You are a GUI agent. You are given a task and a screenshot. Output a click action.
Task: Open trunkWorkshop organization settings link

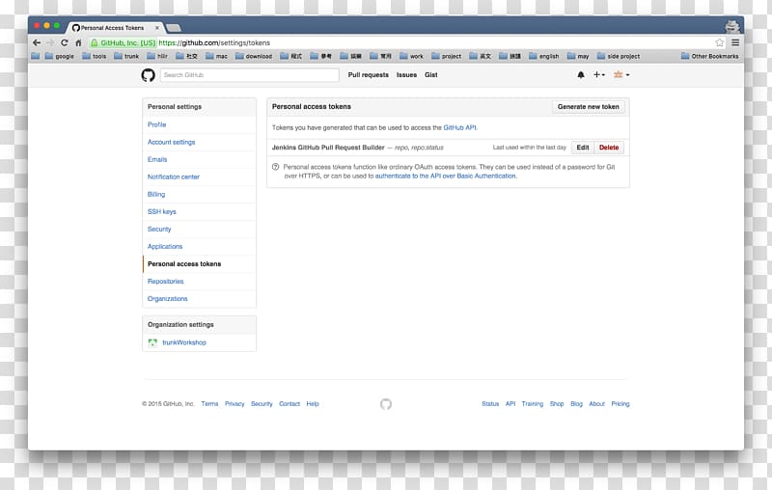coord(184,342)
